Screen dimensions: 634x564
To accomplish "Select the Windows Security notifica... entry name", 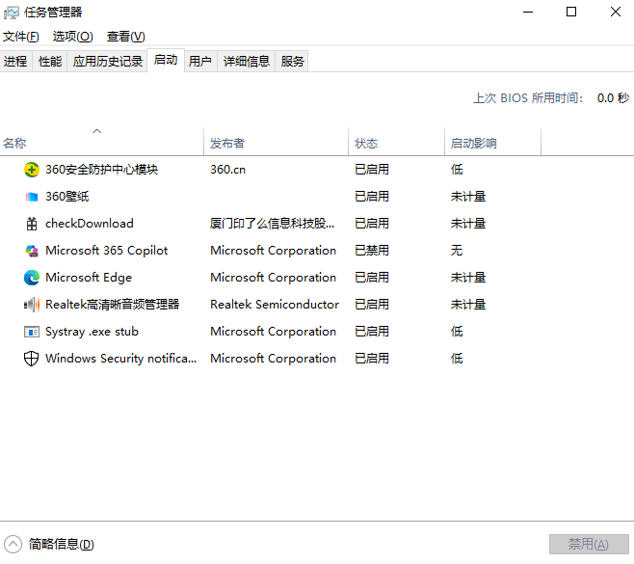I will (x=120, y=359).
